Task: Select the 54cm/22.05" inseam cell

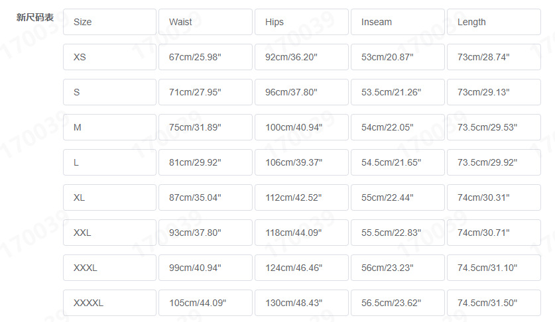Action: pyautogui.click(x=397, y=127)
